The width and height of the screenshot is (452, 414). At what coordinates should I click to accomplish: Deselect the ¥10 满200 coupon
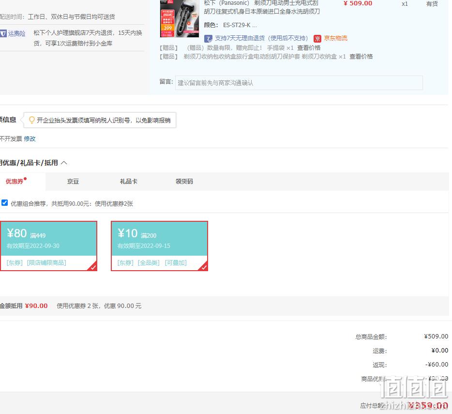click(159, 246)
